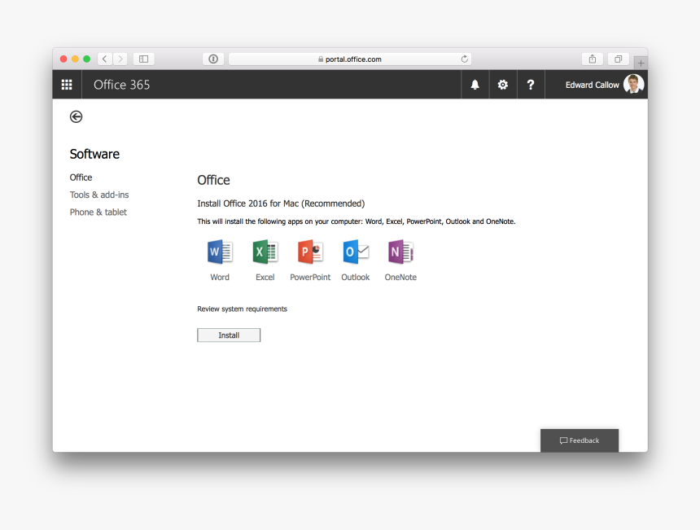Show all tabs in Safari
The image size is (700, 530).
pyautogui.click(x=619, y=59)
